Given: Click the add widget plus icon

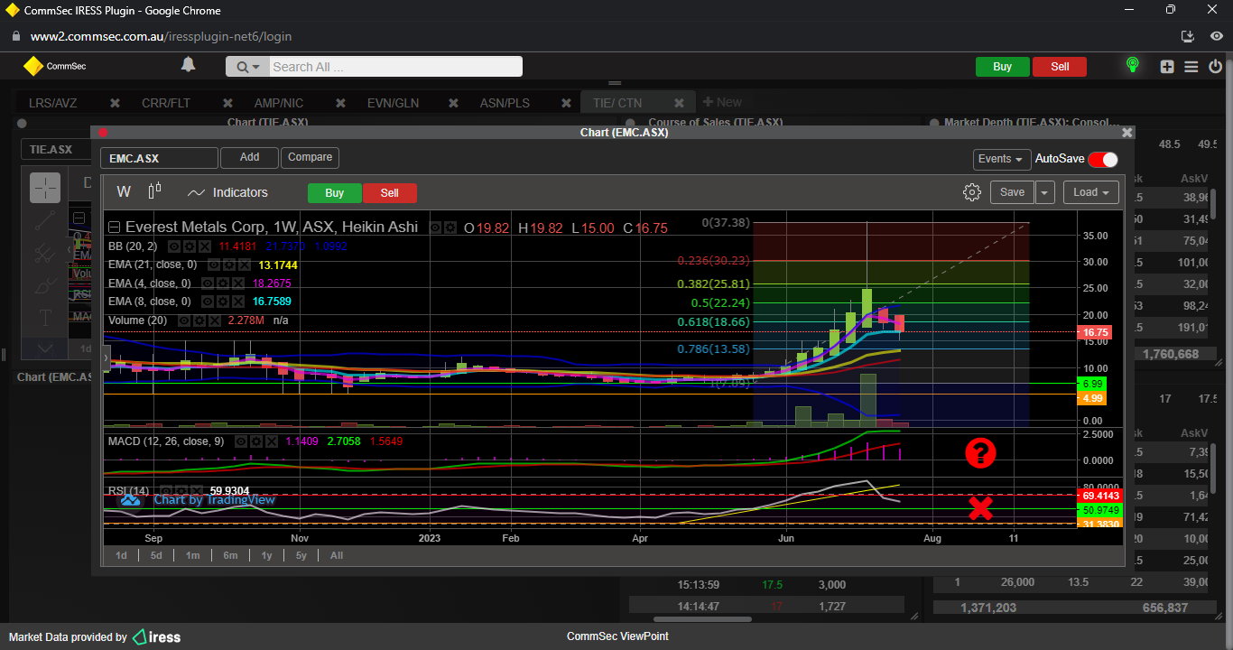Looking at the screenshot, I should pyautogui.click(x=1167, y=66).
